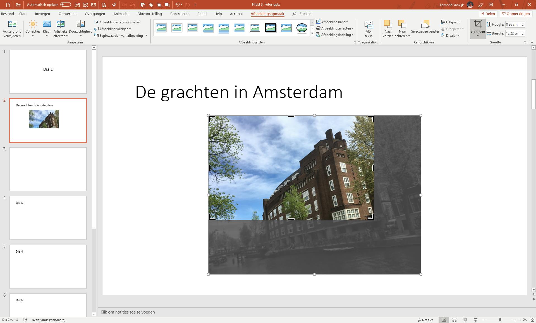Open the Animaties ribbon tab
This screenshot has width=536, height=323.
click(121, 14)
